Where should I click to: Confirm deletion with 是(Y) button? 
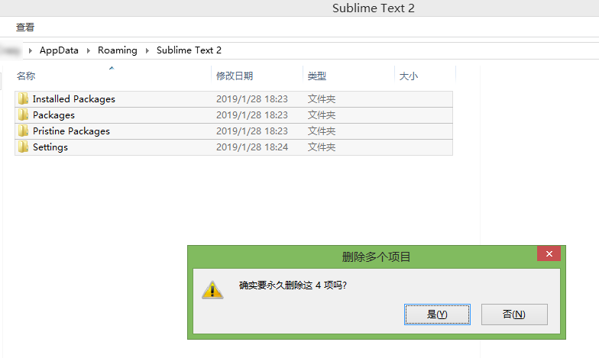tap(437, 314)
